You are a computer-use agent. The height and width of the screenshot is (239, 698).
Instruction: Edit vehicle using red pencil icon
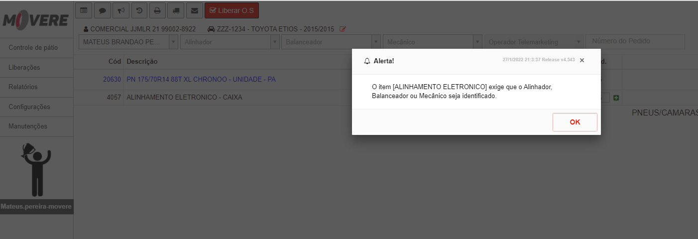coord(343,29)
